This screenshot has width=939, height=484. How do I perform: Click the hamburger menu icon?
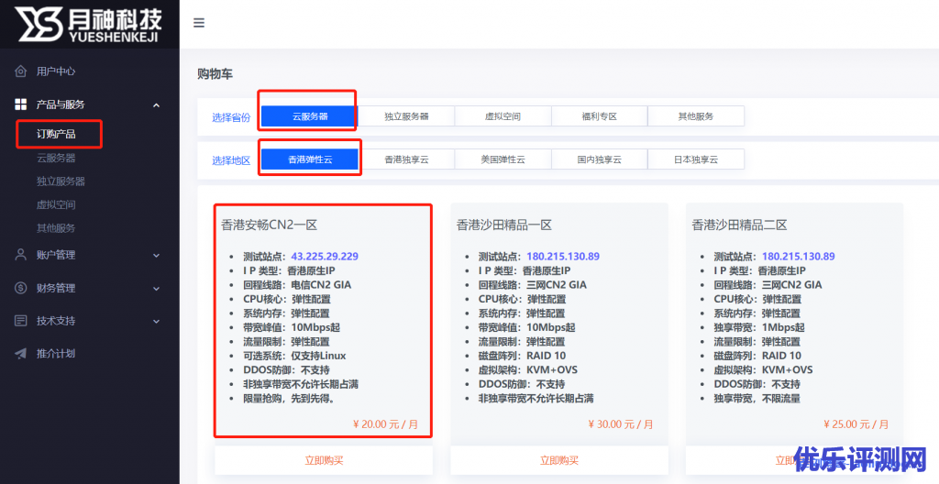coord(199,24)
